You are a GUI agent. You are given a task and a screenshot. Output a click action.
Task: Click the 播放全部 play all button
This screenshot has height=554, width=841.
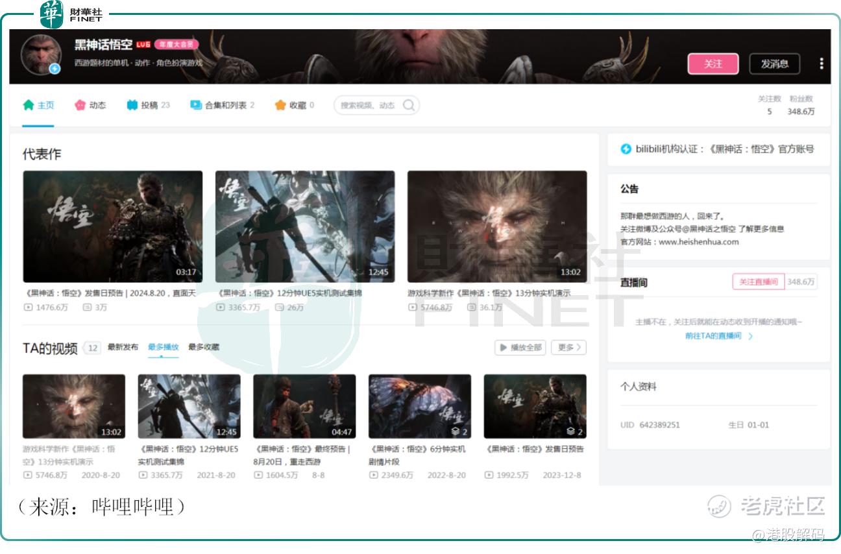click(520, 348)
